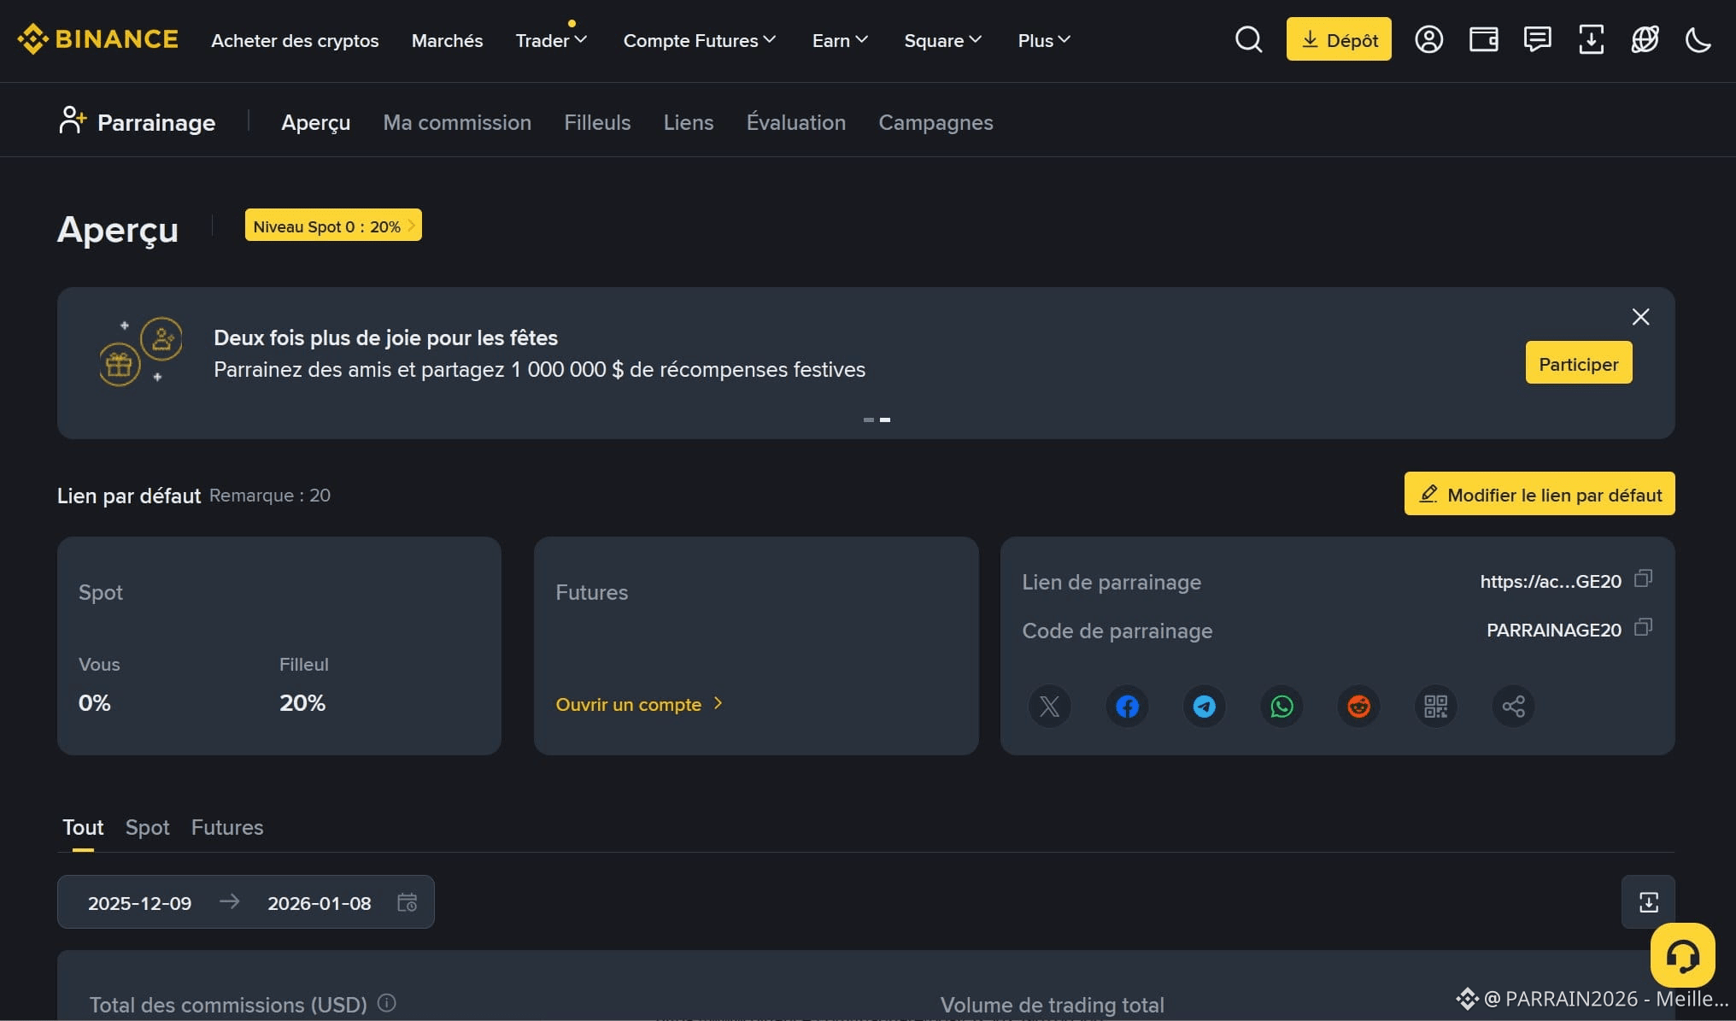
Task: Open the wallet icon in header
Action: pos(1483,39)
